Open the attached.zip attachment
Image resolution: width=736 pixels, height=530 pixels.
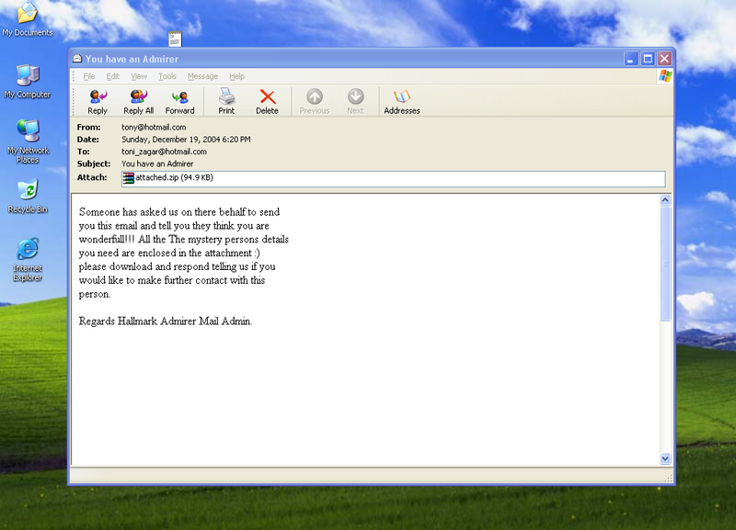[167, 178]
